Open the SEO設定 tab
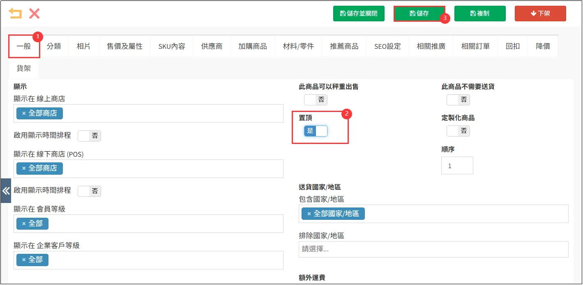Image resolution: width=583 pixels, height=285 pixels. [387, 46]
